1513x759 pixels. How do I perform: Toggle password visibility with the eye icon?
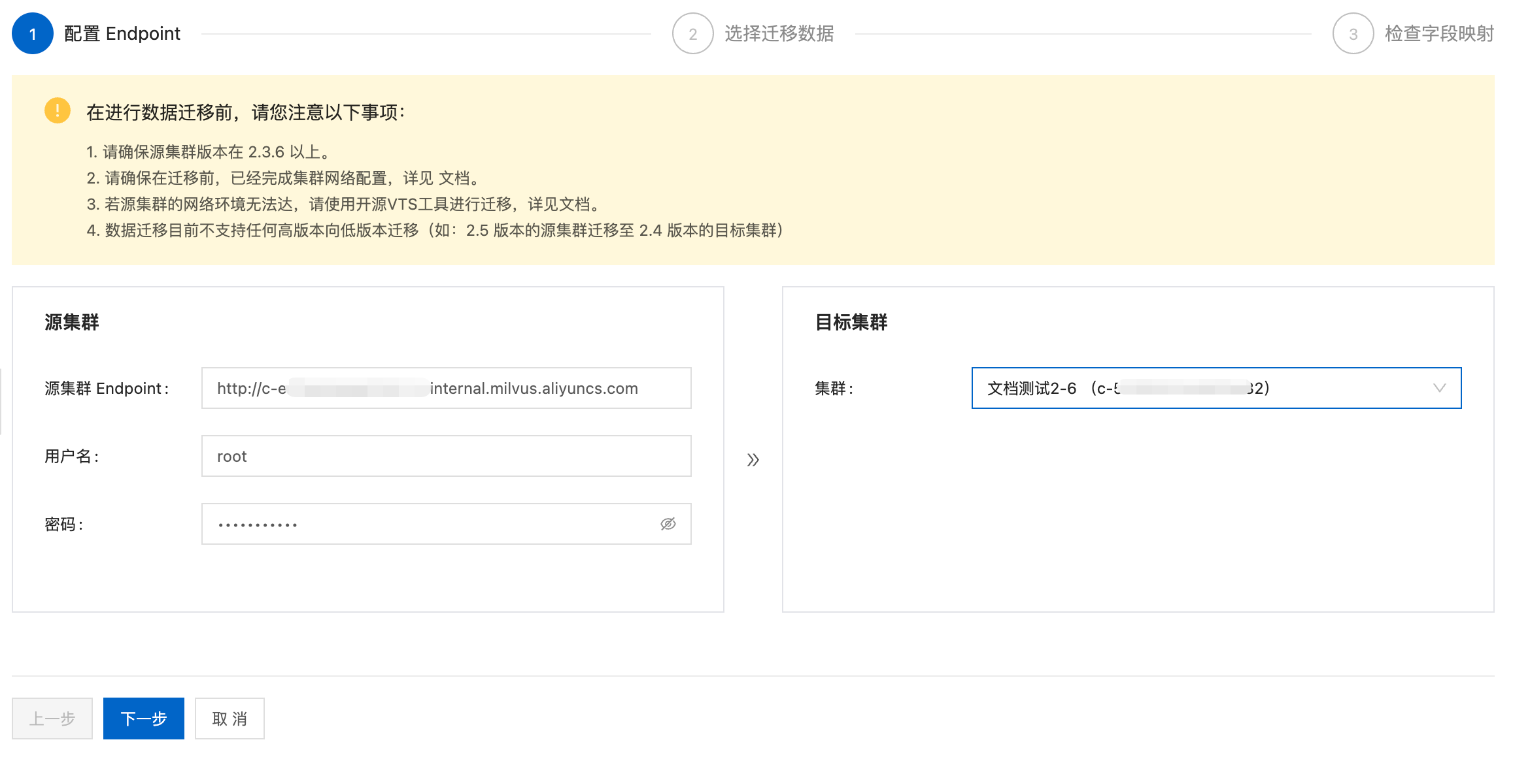668,524
